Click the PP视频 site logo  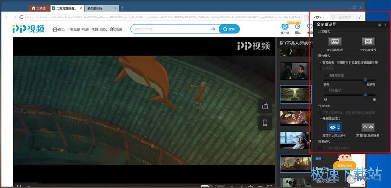[29, 28]
